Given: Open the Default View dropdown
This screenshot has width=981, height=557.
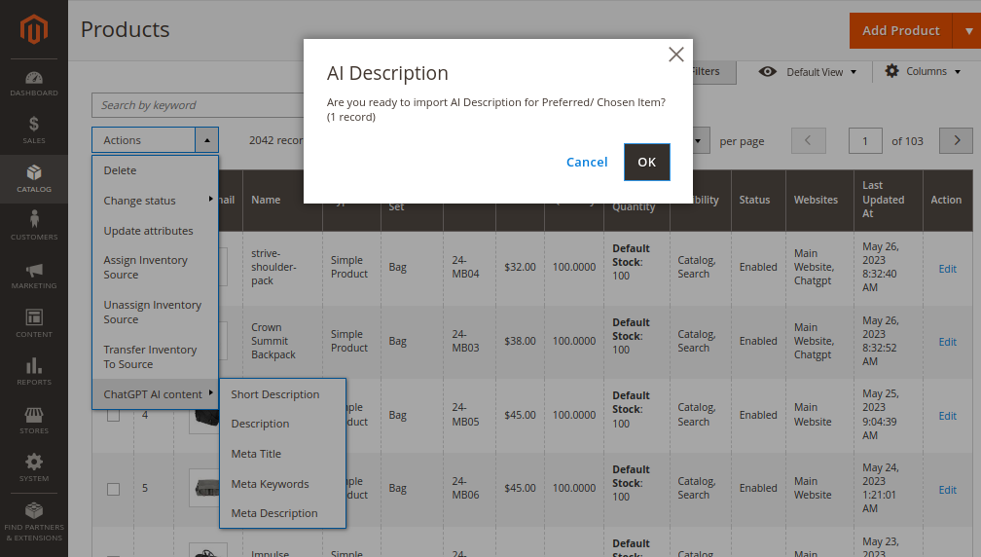Looking at the screenshot, I should click(808, 72).
